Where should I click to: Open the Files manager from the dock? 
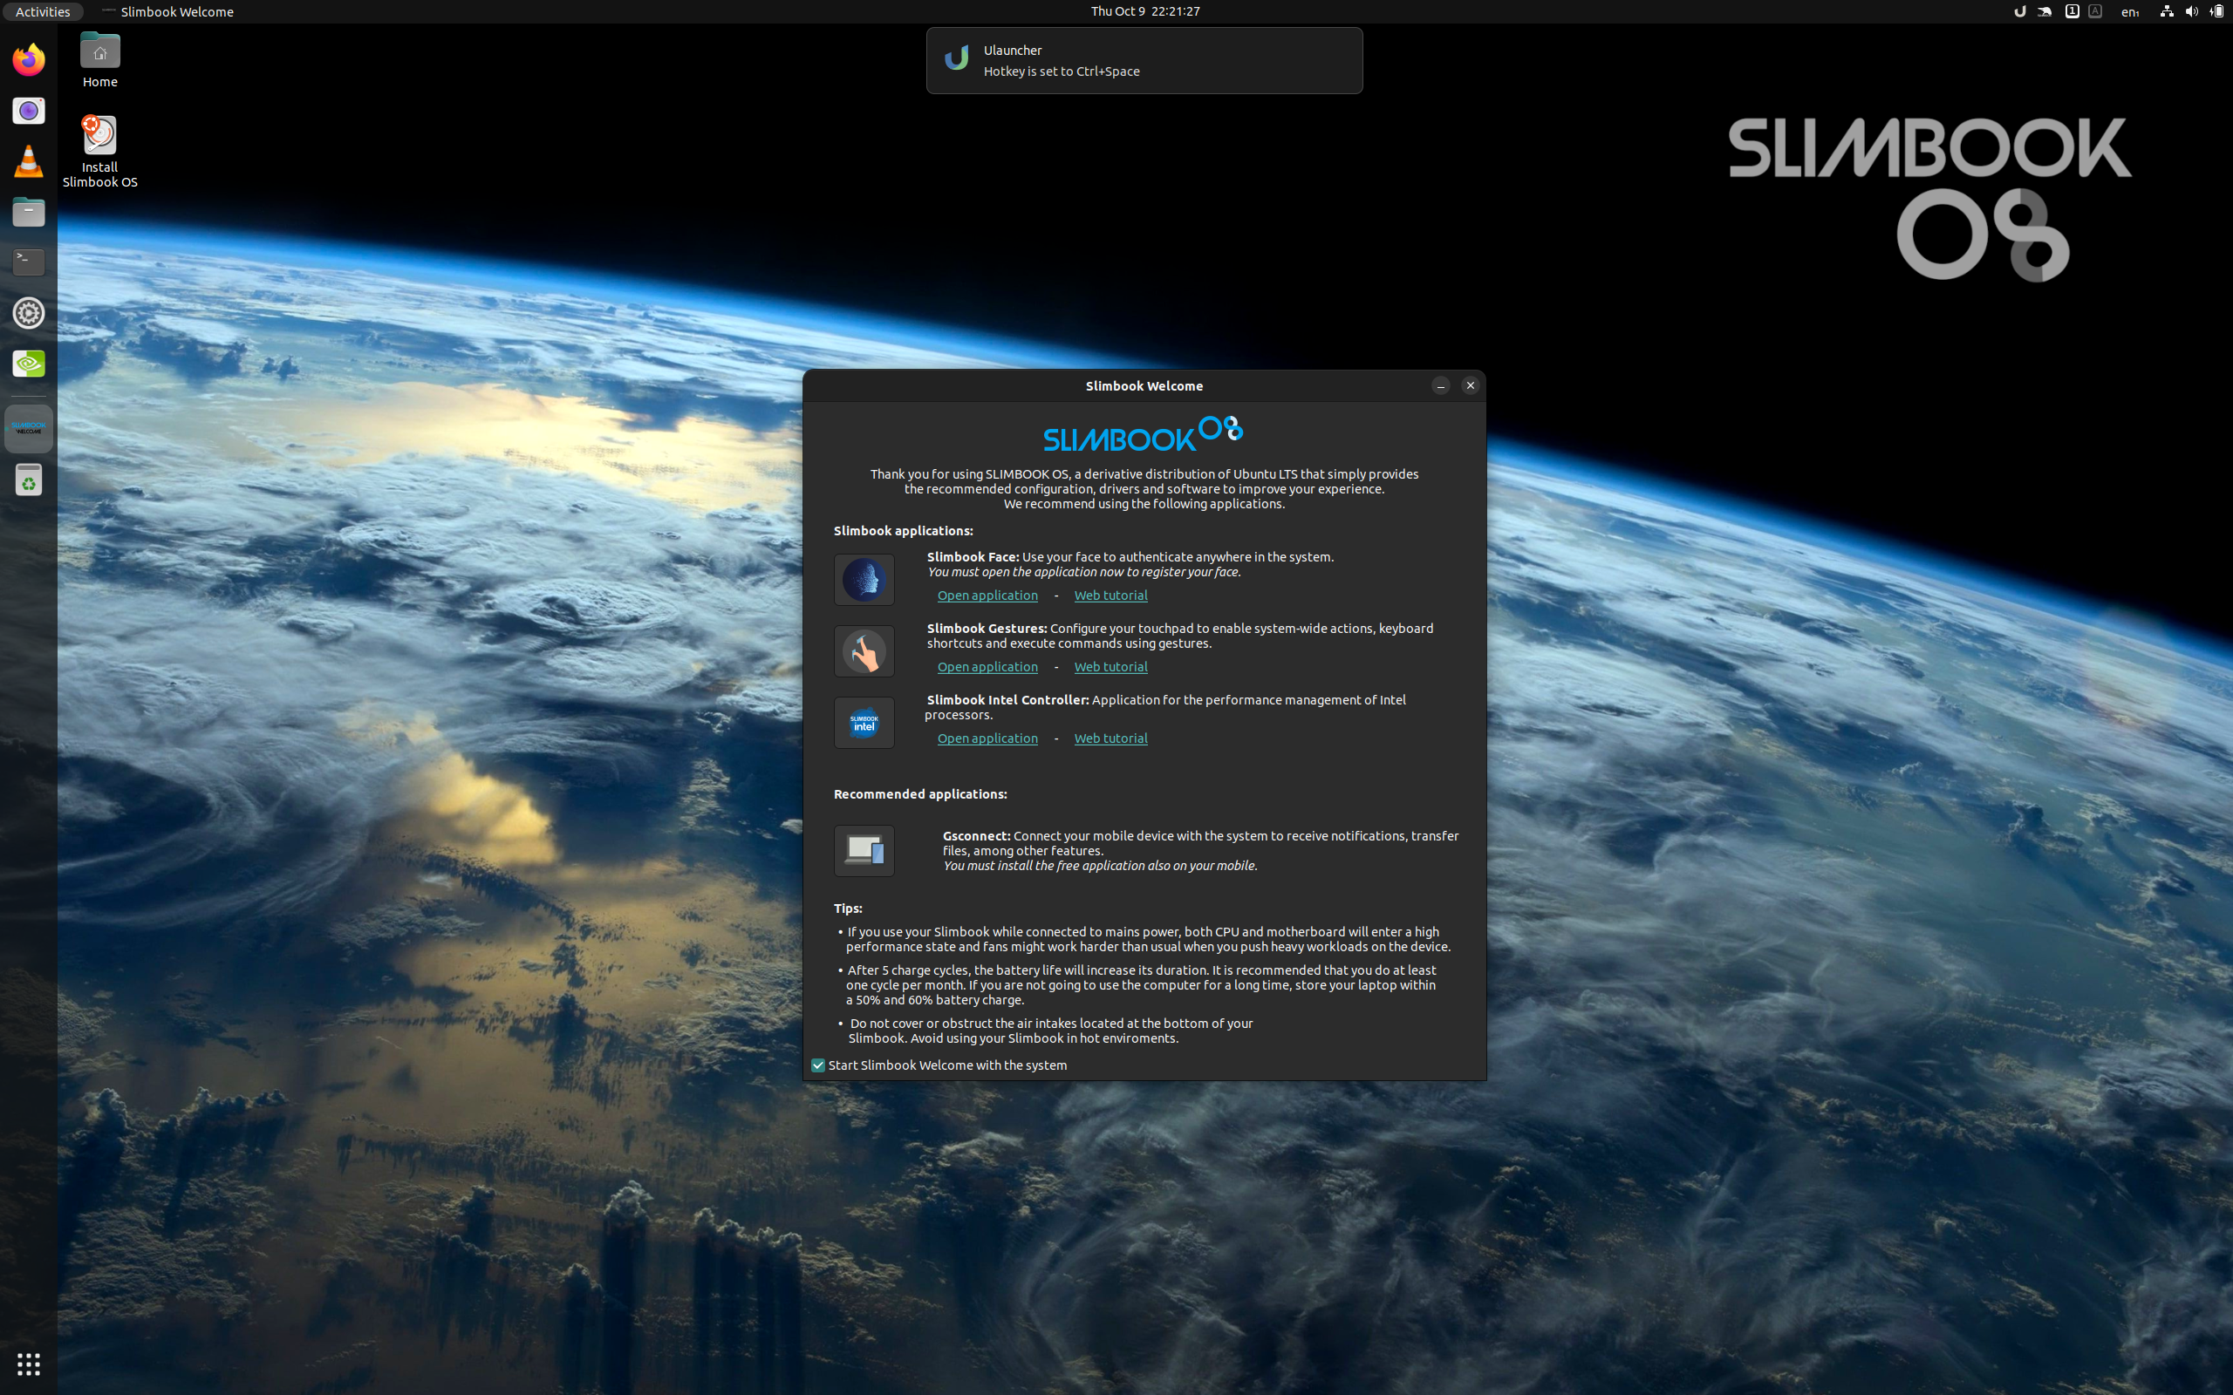pos(29,212)
